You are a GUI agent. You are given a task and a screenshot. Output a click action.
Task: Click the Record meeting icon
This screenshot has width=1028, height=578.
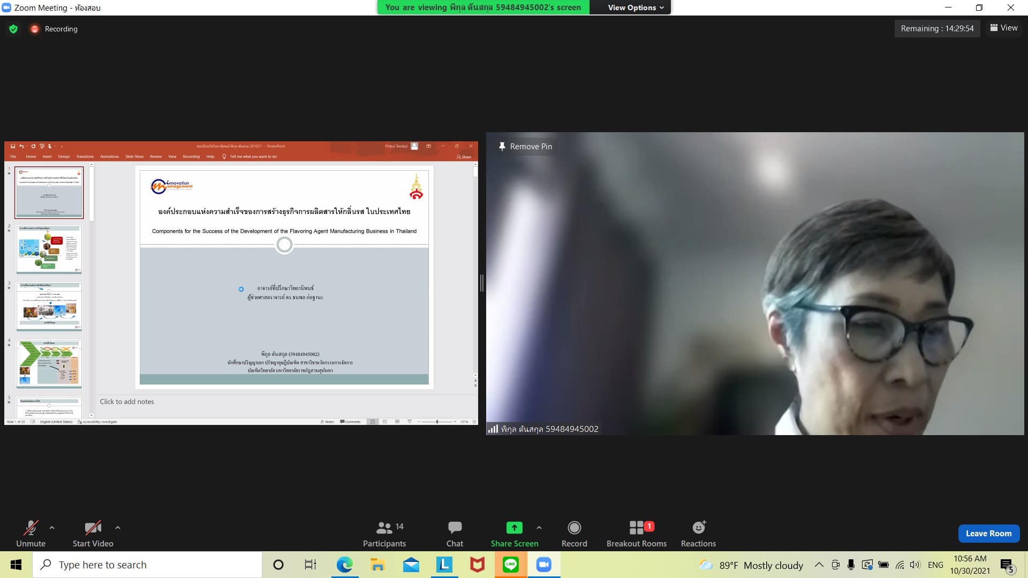point(574,528)
